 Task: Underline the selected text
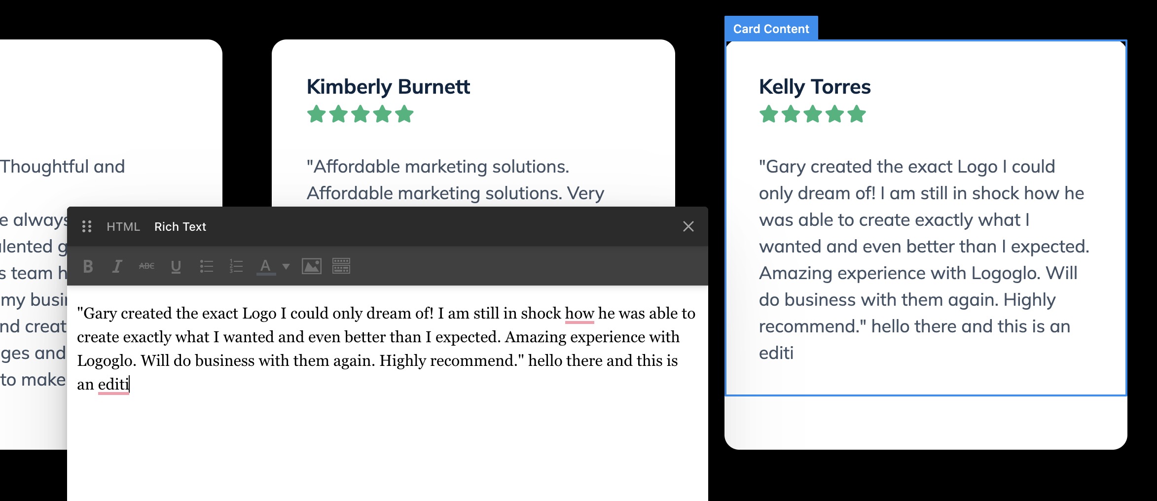pyautogui.click(x=176, y=267)
